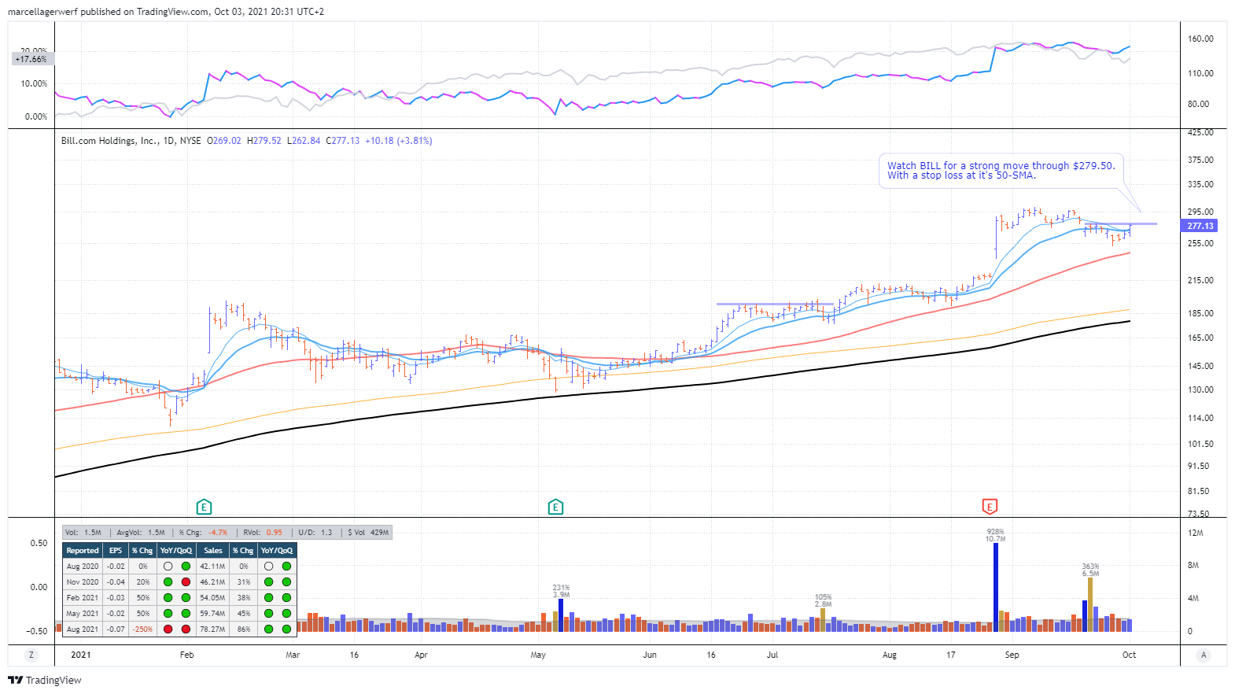Click the 105% 2.8M volume label
Viewport: 1235px width, 694px height.
pos(823,601)
